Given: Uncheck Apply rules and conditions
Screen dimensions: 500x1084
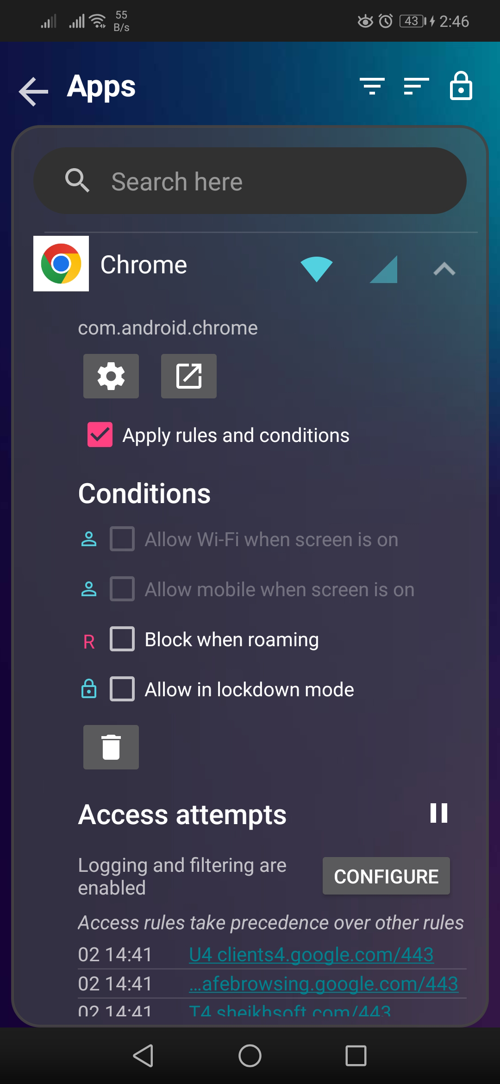Looking at the screenshot, I should click(x=100, y=435).
